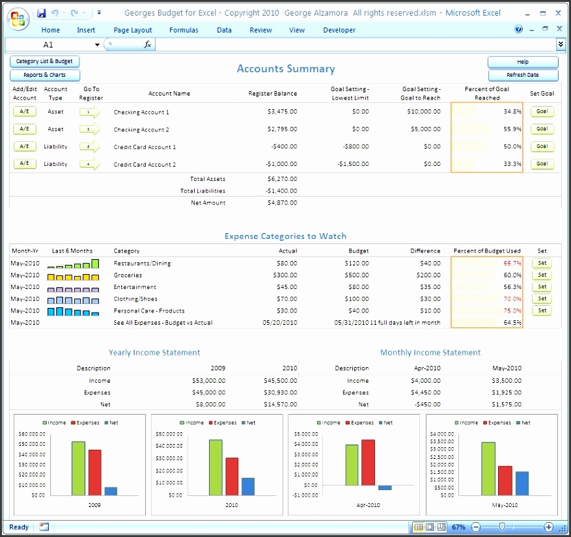Click Goal button for Checking Account 1
The width and height of the screenshot is (571, 537).
[x=542, y=111]
